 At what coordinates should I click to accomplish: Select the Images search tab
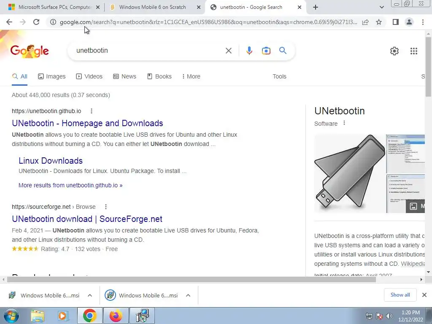(x=52, y=76)
